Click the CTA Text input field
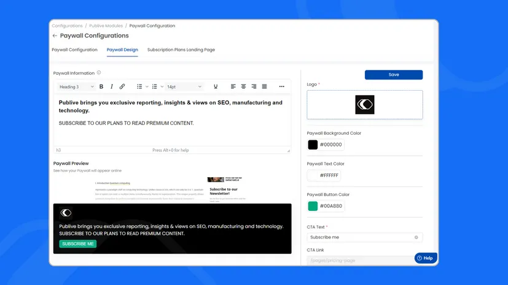The height and width of the screenshot is (285, 508). click(x=361, y=237)
